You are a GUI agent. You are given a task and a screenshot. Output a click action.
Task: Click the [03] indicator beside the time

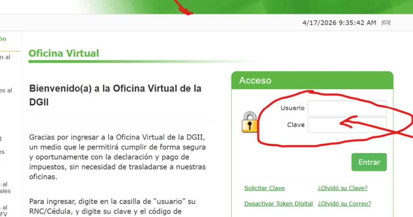coord(386,23)
